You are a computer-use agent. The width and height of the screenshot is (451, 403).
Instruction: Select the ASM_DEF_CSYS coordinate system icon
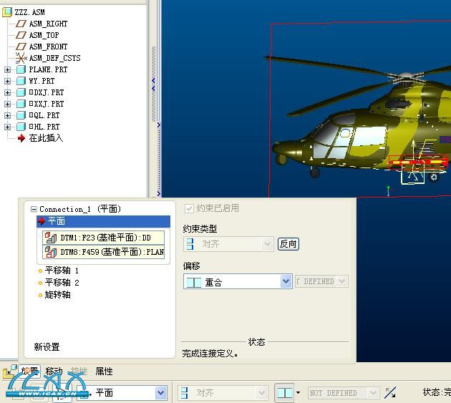click(x=21, y=58)
